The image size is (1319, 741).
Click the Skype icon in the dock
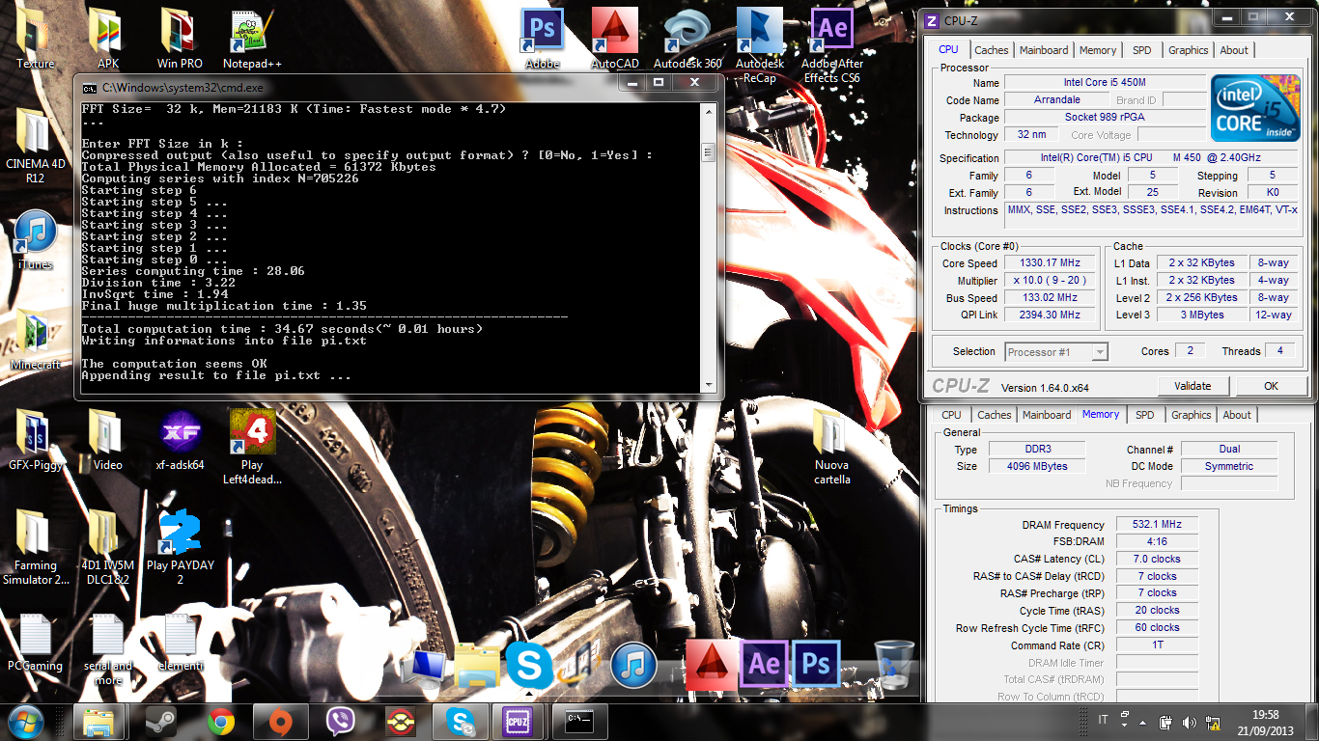click(529, 666)
